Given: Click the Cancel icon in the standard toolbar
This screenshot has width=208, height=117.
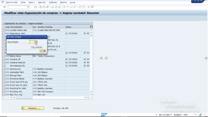Looking at the screenshot, I should click(47, 7).
